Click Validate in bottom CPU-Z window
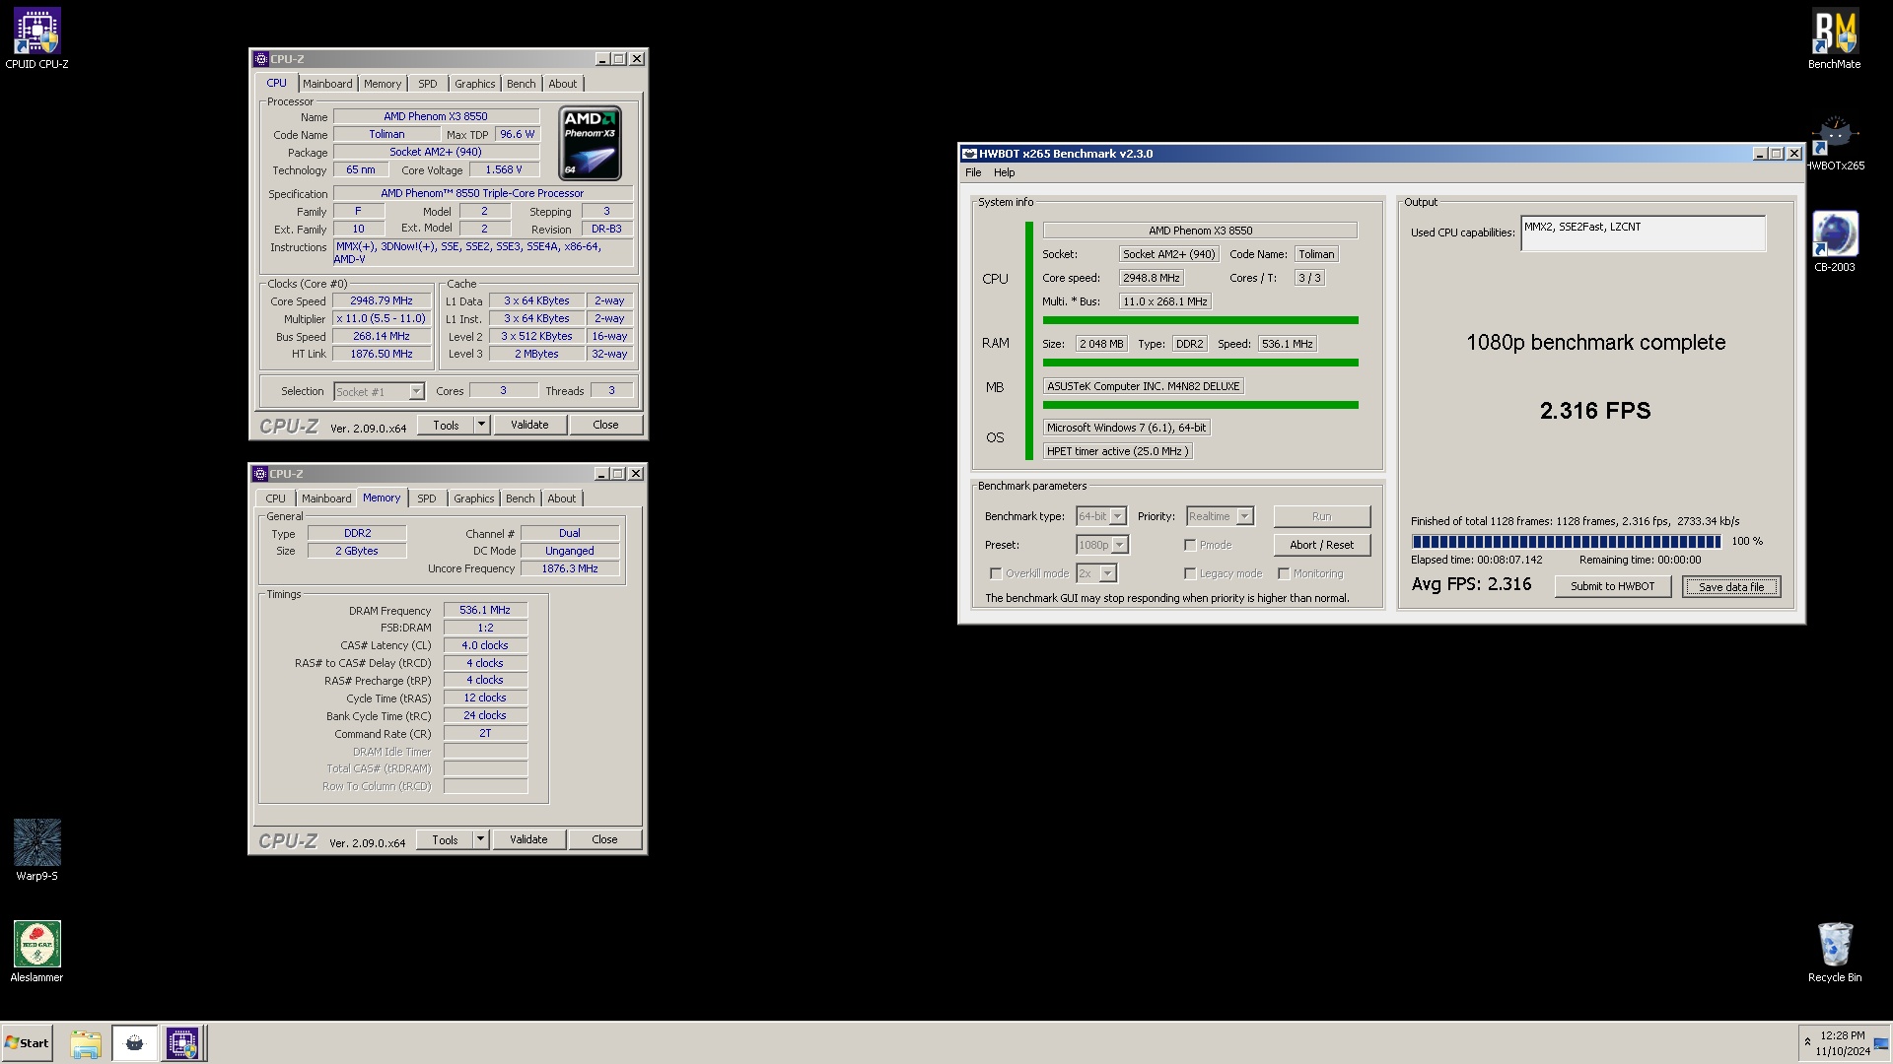 tap(528, 839)
